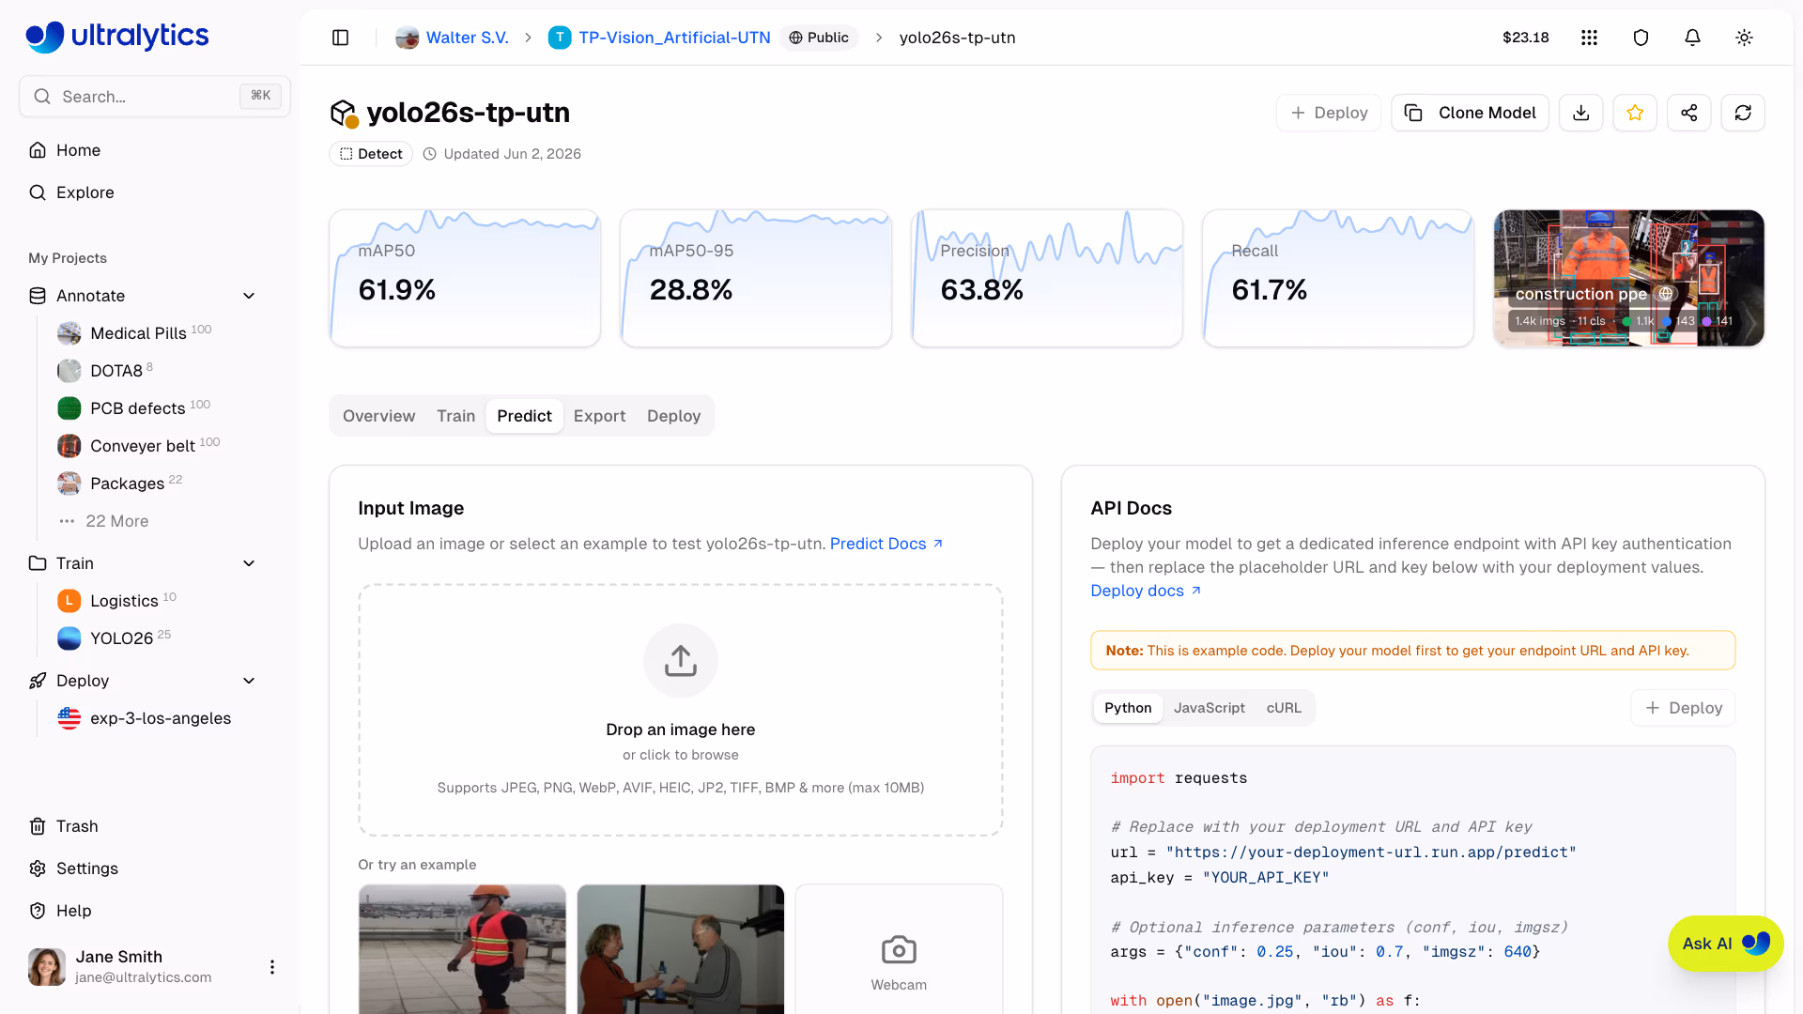Image resolution: width=1803 pixels, height=1014 pixels.
Task: Switch to the Export tab
Action: 599,416
